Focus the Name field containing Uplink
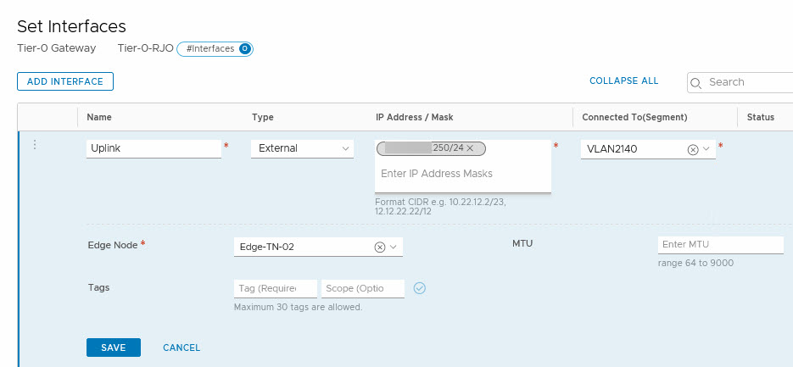The image size is (793, 367). (x=154, y=148)
